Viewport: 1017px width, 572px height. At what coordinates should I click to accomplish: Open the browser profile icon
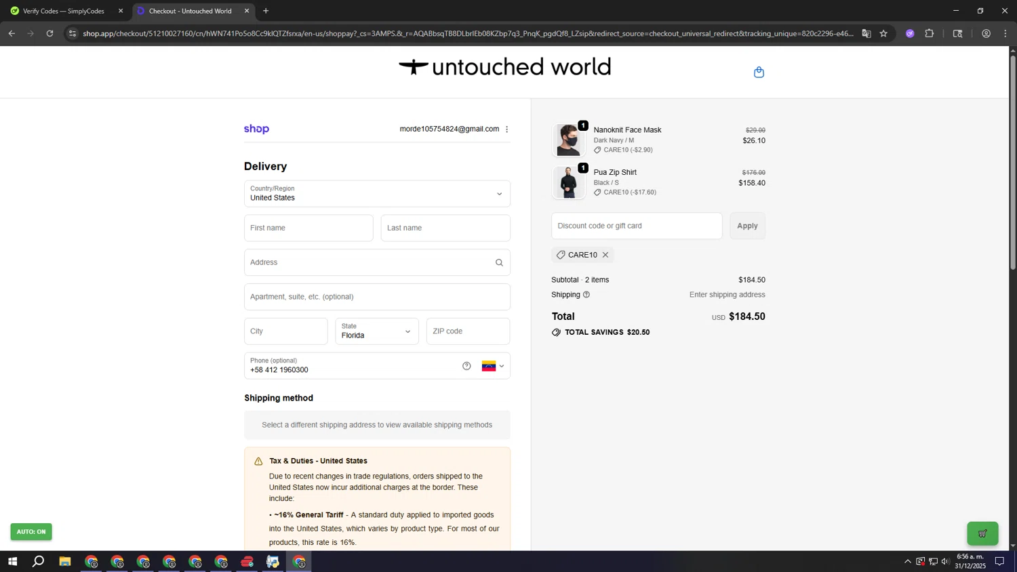click(x=986, y=33)
